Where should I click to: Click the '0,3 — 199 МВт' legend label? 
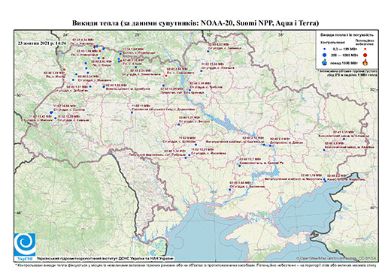click(x=344, y=49)
